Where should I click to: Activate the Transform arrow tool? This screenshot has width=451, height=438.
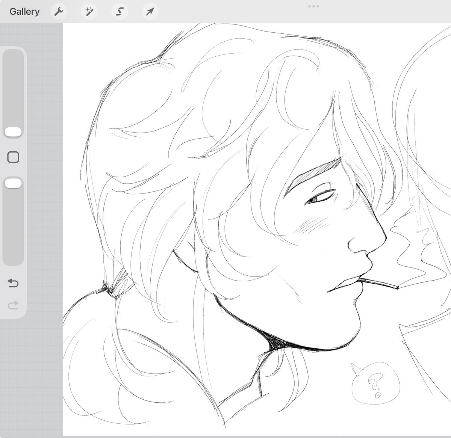(x=150, y=11)
